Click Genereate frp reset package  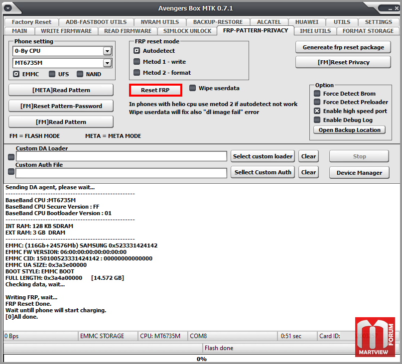[343, 47]
